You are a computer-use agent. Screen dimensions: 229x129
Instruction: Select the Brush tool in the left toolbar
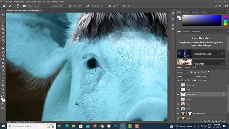click(x=3, y=44)
